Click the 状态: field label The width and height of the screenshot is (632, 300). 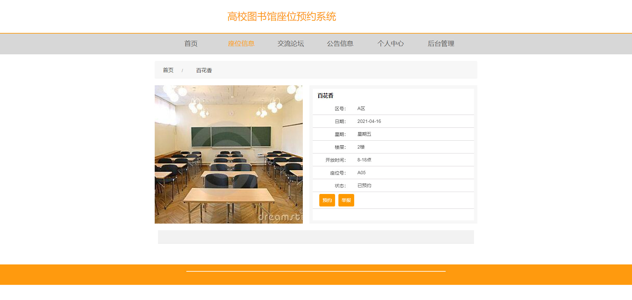pos(340,186)
